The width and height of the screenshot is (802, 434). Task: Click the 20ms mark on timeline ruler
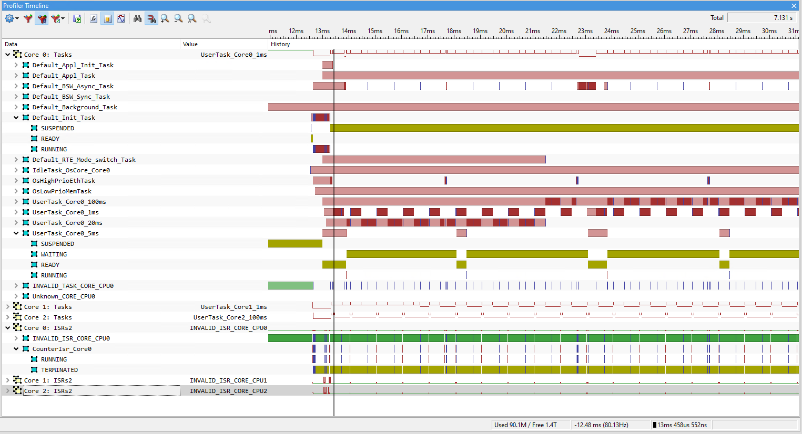(506, 31)
